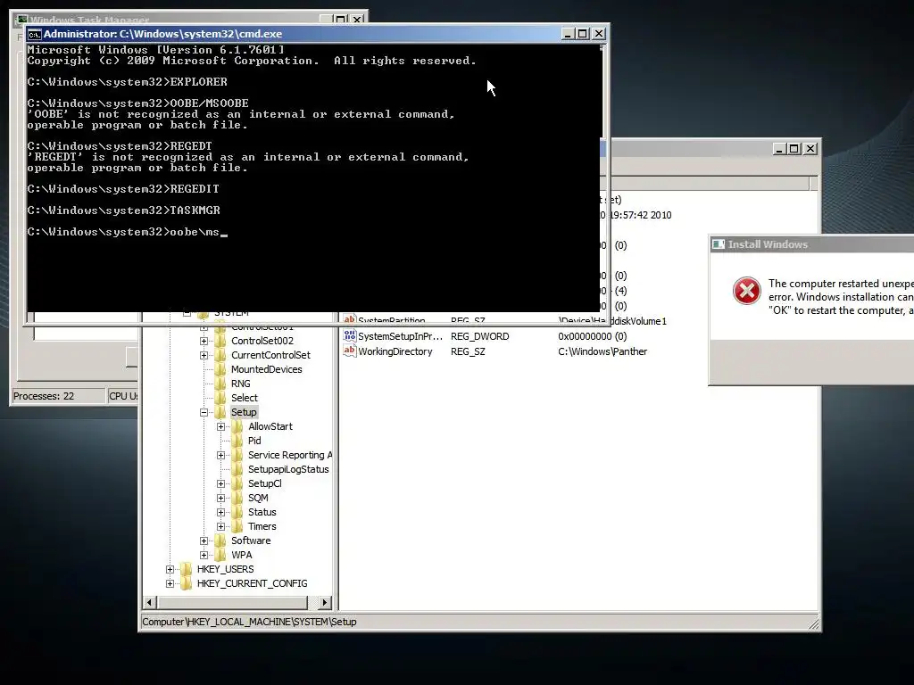This screenshot has height=685, width=914.
Task: Click the Service Reporting folder icon
Action: 237,455
